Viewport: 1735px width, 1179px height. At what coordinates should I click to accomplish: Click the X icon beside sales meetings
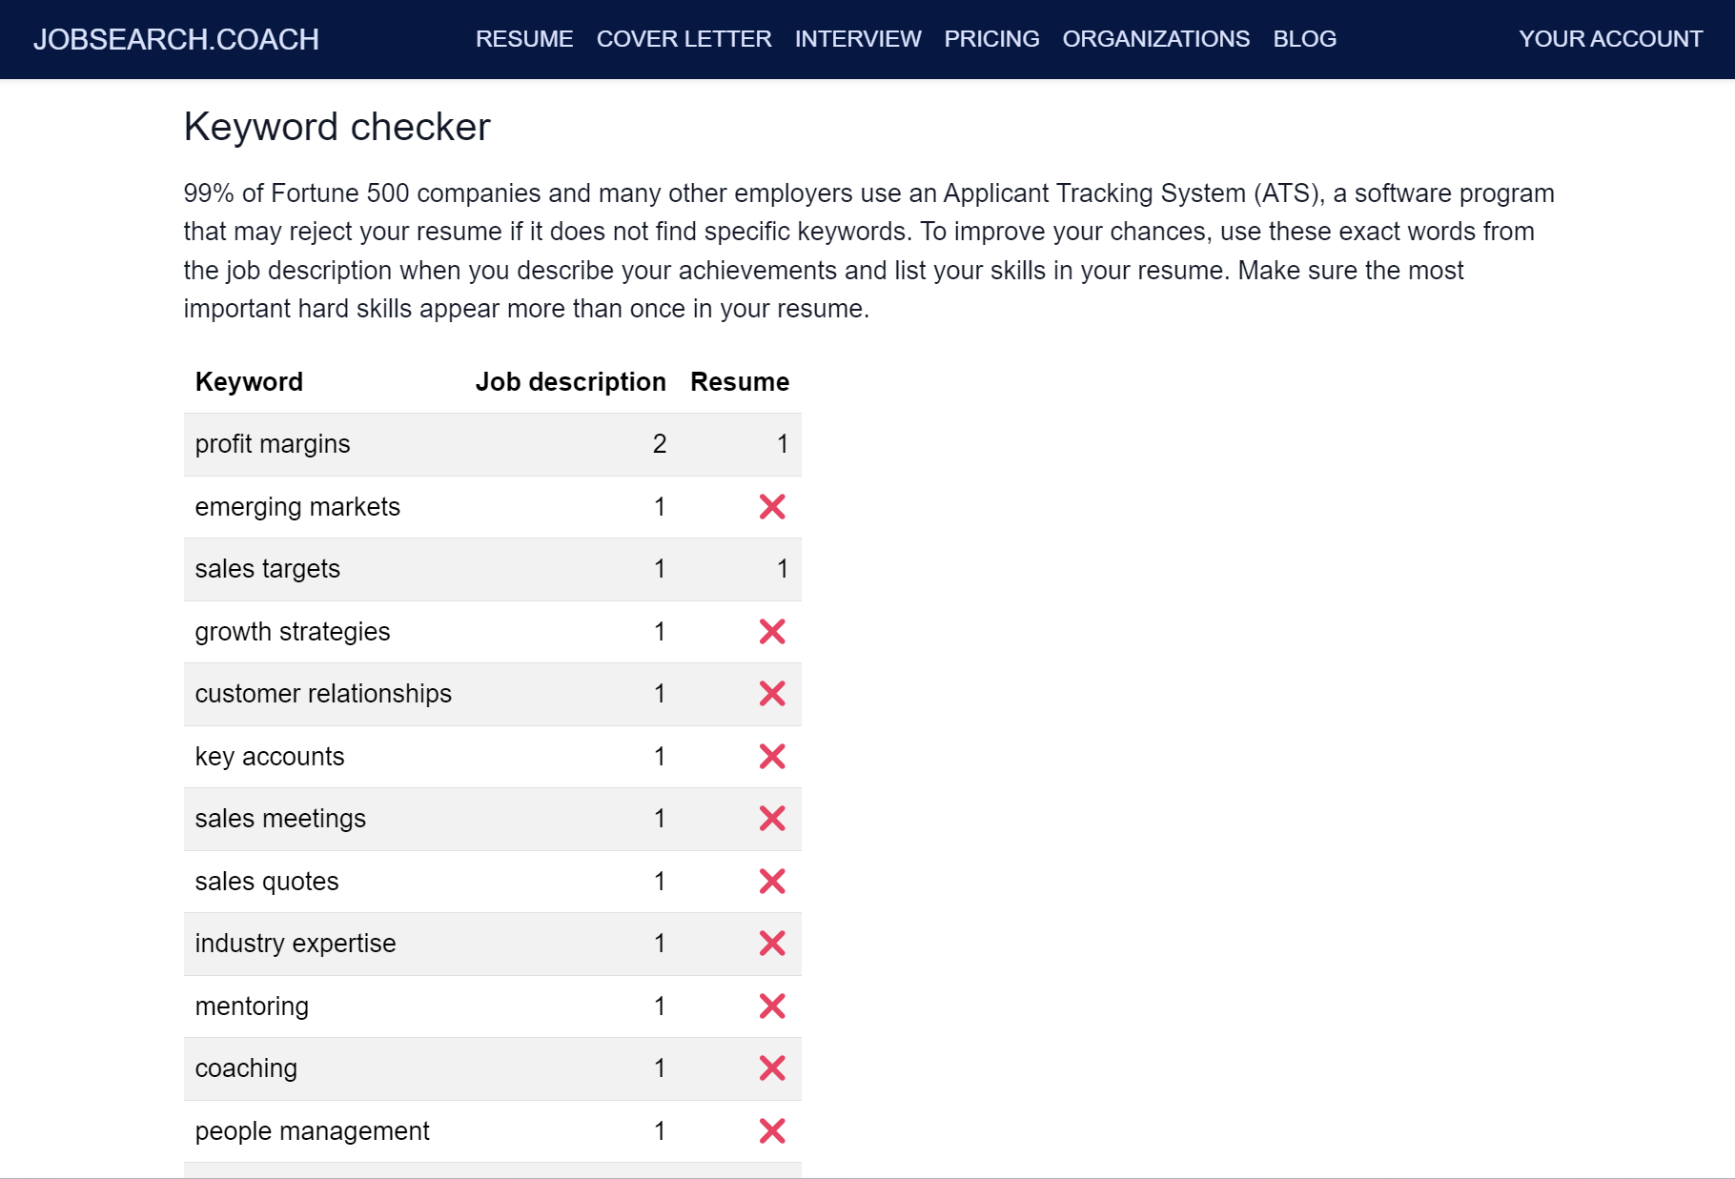(x=772, y=819)
